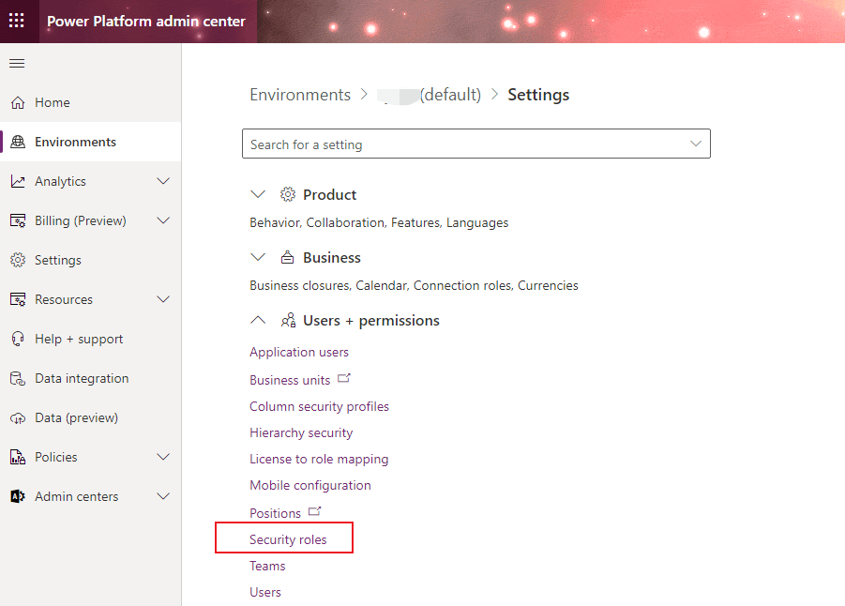
Task: Open the Hierarchy security link
Action: (x=301, y=433)
